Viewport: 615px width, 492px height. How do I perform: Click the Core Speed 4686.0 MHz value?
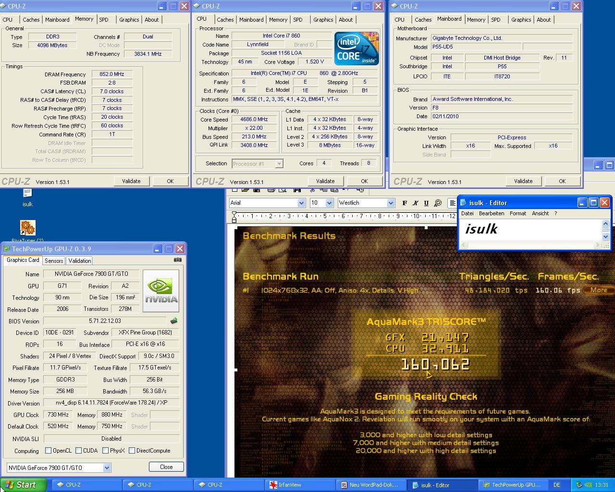[x=255, y=120]
